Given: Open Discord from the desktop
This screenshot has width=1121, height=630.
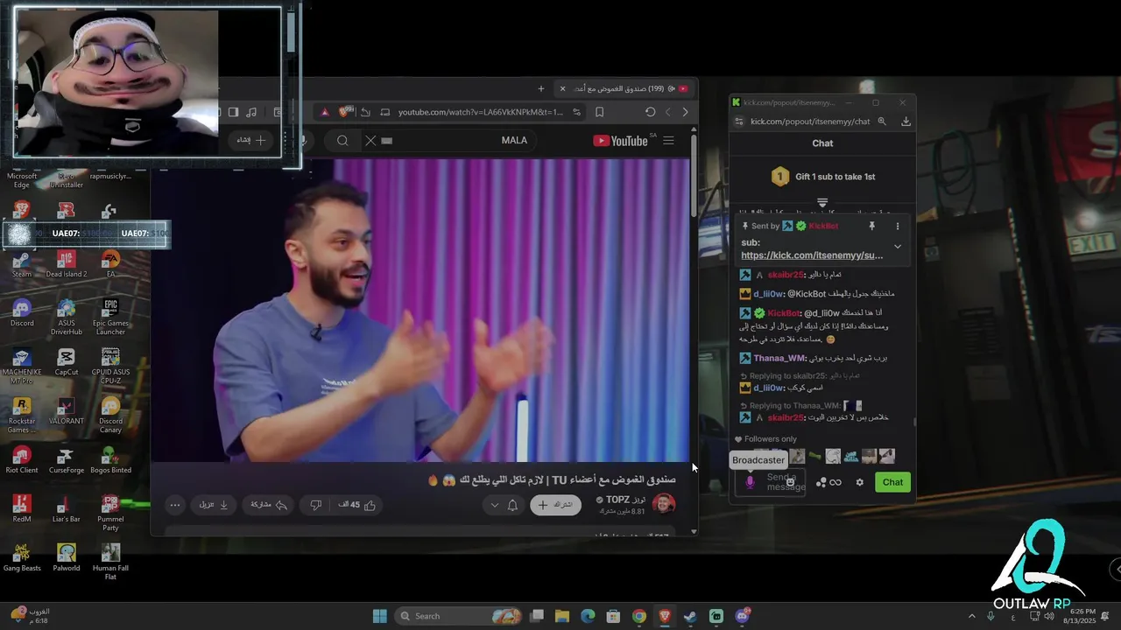Looking at the screenshot, I should click(22, 312).
